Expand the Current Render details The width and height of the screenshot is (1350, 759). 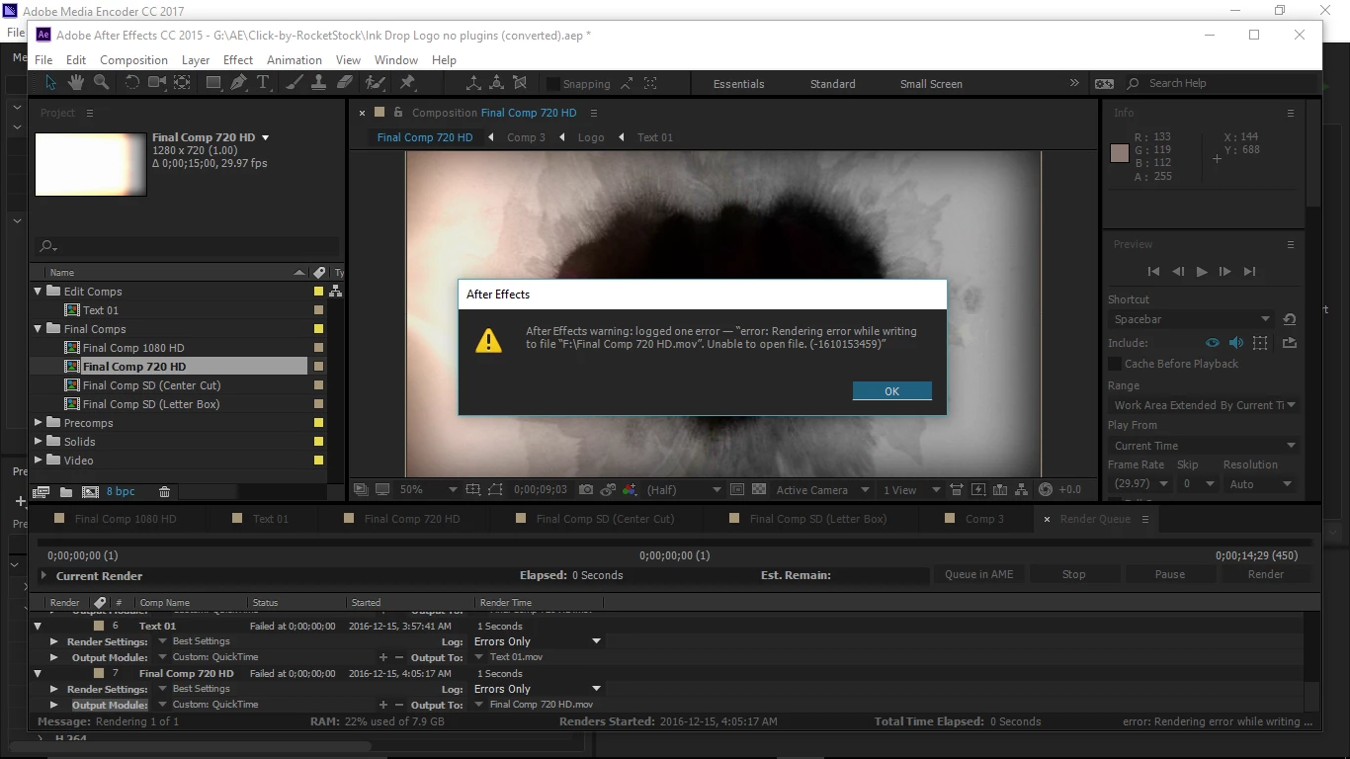pyautogui.click(x=43, y=575)
